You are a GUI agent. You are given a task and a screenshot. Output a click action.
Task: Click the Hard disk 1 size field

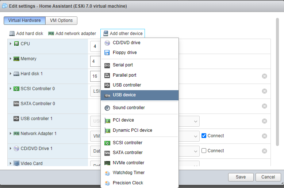[95, 76]
